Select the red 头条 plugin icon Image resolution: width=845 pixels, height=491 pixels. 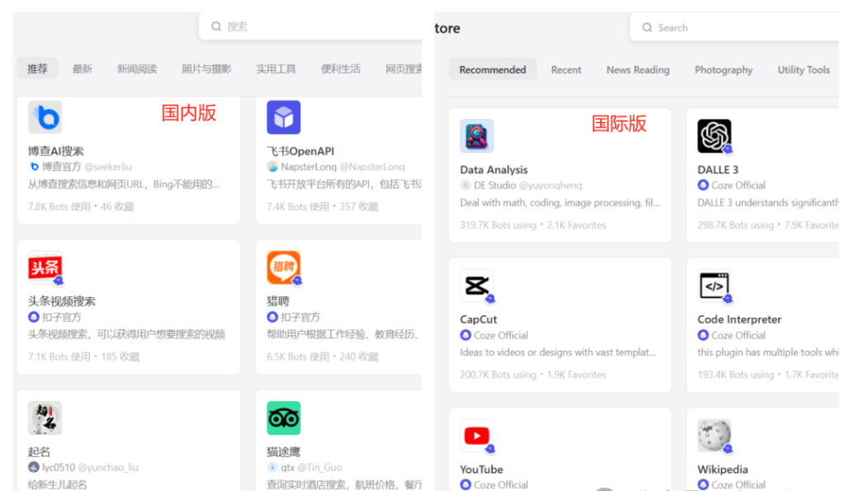coord(45,267)
